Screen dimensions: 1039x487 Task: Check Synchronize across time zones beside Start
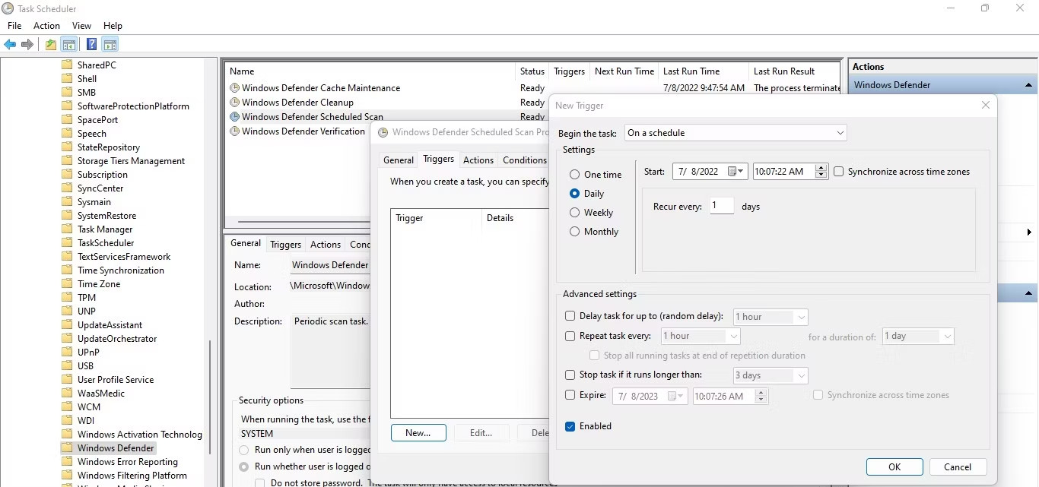click(838, 172)
